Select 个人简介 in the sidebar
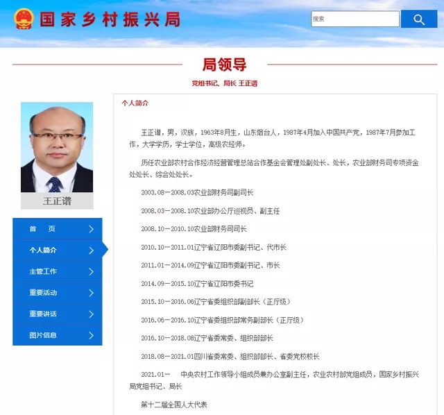444x415 pixels. coord(43,250)
